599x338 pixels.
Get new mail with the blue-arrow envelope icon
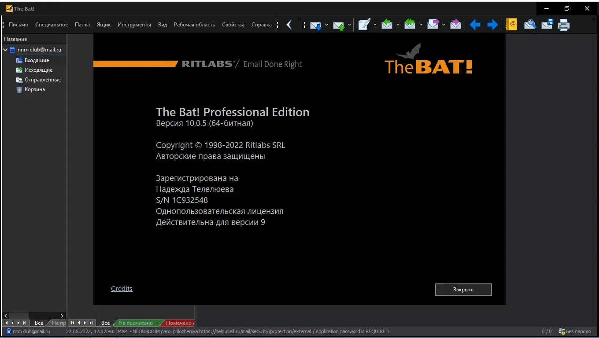point(316,25)
